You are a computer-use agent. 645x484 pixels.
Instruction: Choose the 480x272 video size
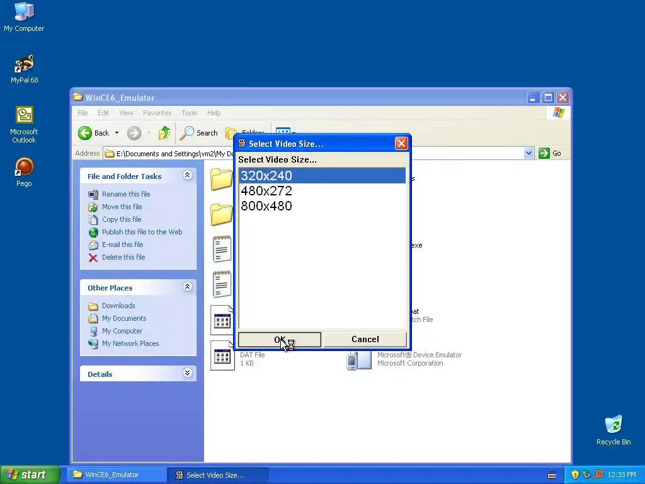(x=322, y=191)
